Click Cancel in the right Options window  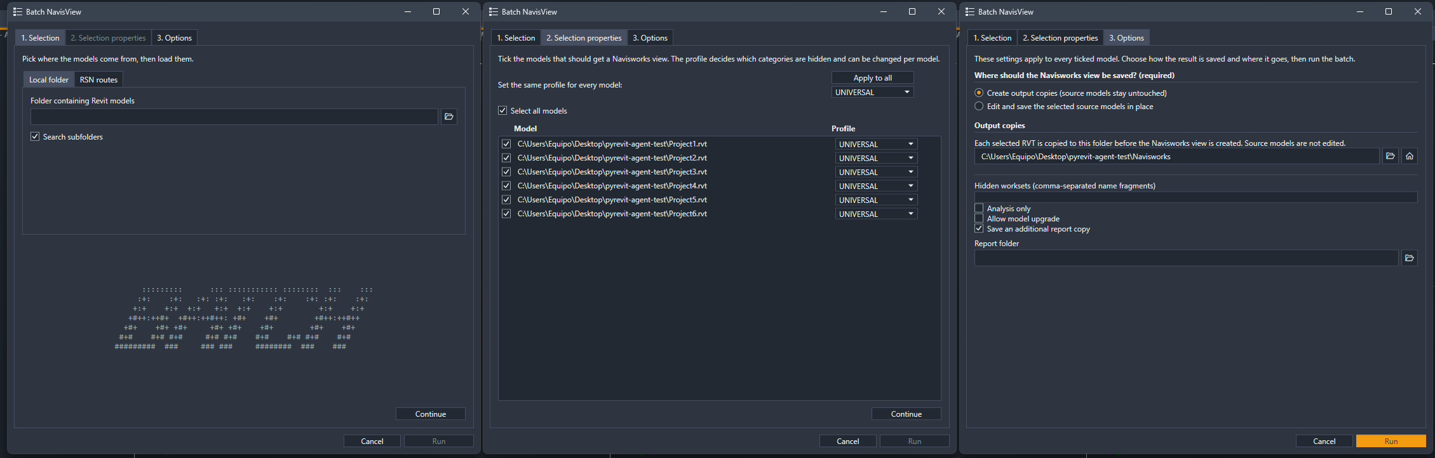1324,441
